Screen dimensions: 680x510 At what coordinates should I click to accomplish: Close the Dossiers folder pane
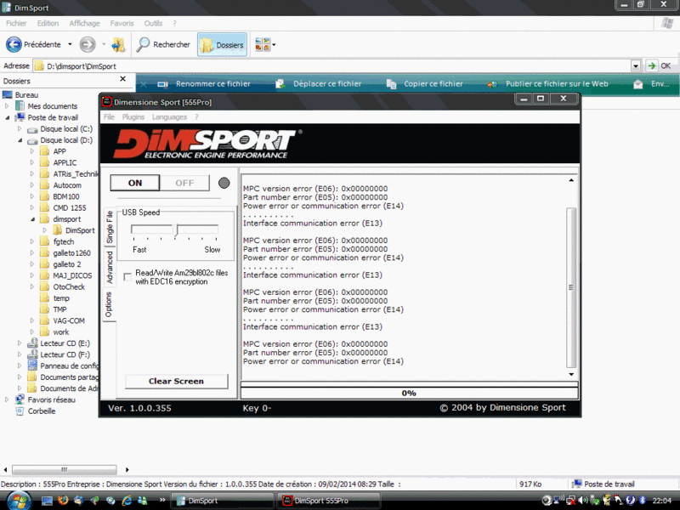pyautogui.click(x=122, y=79)
